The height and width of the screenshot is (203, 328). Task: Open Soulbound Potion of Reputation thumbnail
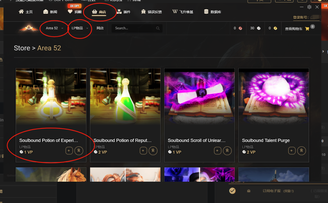pyautogui.click(x=125, y=96)
